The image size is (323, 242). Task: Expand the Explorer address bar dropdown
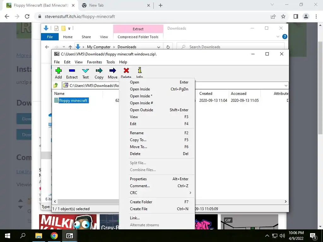click(x=158, y=47)
